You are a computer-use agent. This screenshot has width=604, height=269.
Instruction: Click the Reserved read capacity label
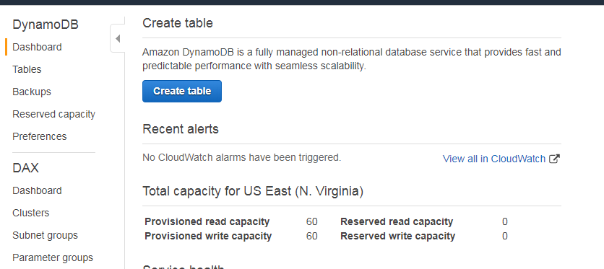coord(397,221)
